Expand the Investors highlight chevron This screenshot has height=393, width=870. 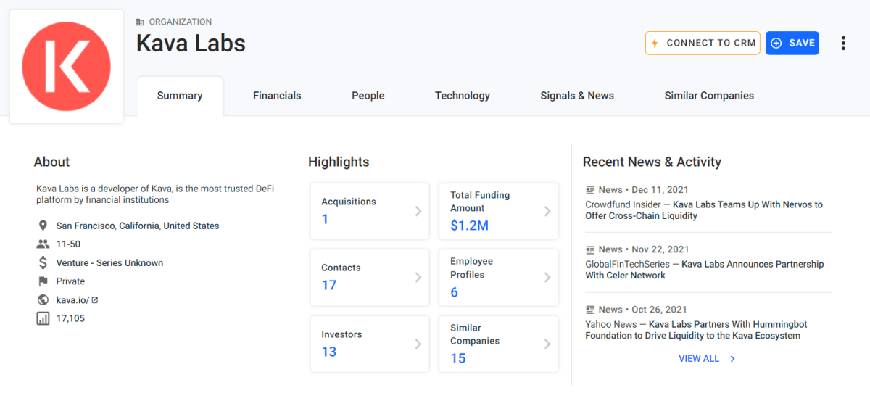pos(418,344)
